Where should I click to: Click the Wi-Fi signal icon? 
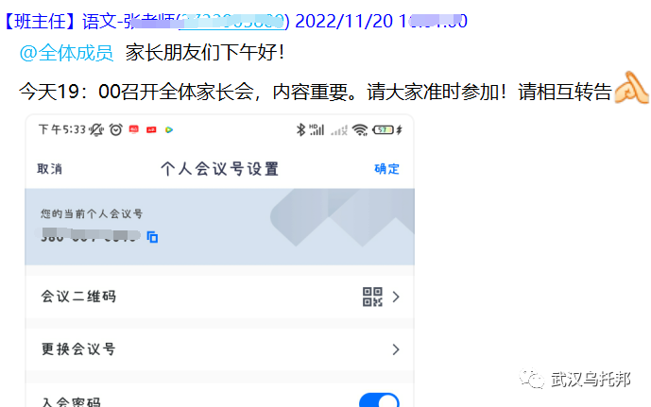(360, 130)
